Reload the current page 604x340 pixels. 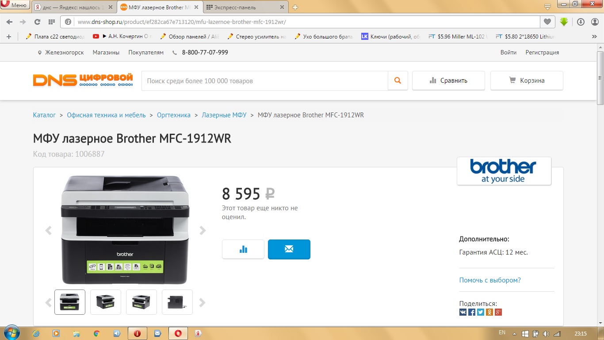coord(37,22)
